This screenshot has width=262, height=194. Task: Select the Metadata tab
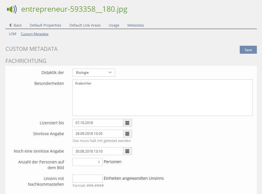pos(135,25)
